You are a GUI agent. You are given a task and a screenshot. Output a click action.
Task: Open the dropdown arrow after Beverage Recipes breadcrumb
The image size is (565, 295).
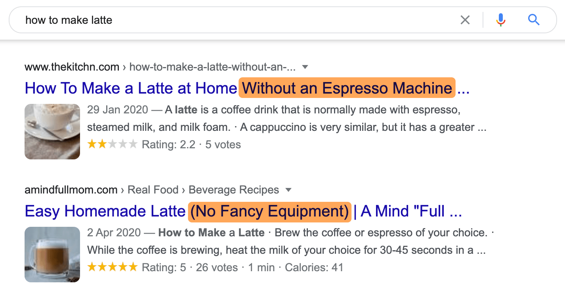point(288,190)
